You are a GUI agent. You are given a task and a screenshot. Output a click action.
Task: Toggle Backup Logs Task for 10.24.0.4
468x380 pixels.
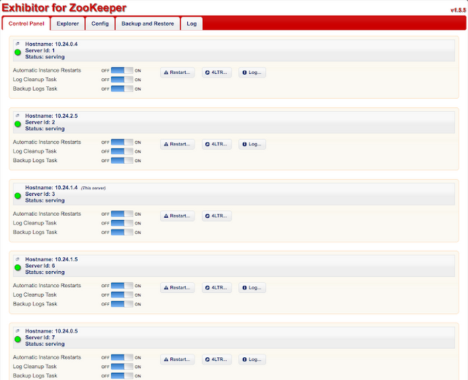[x=122, y=89]
